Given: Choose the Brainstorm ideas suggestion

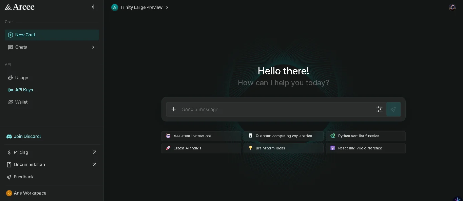Looking at the screenshot, I should coord(284,148).
